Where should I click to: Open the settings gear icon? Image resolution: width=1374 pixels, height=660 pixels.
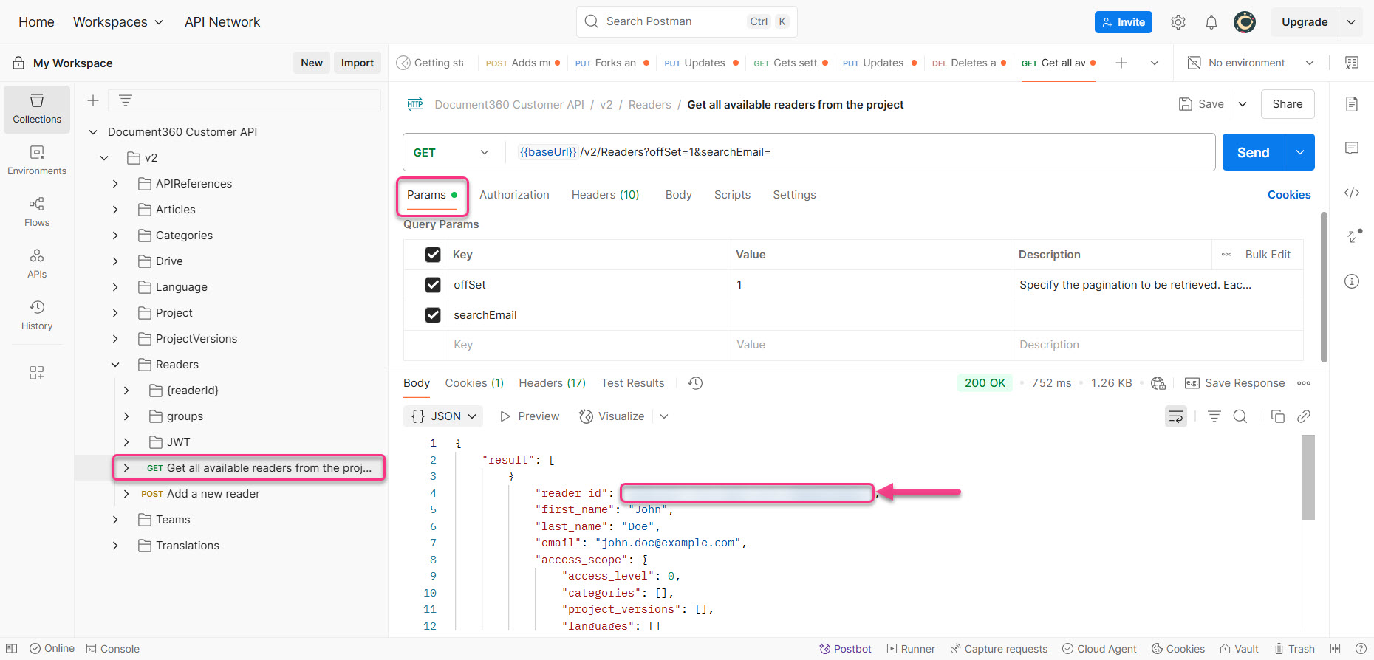[x=1178, y=22]
